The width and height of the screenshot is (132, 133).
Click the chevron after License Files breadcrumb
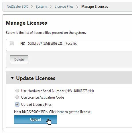(77, 7)
